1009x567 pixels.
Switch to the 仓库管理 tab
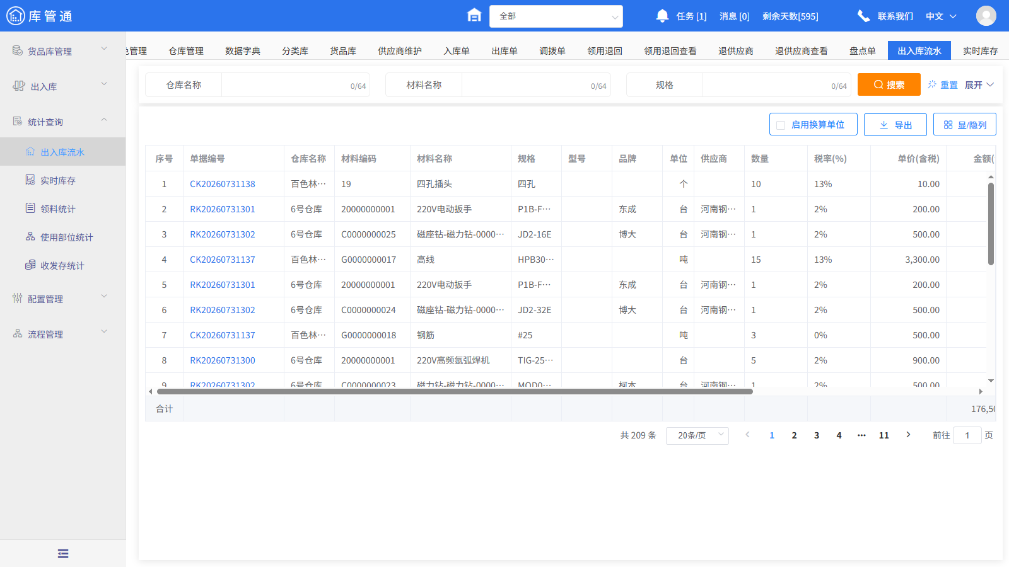[x=186, y=51]
